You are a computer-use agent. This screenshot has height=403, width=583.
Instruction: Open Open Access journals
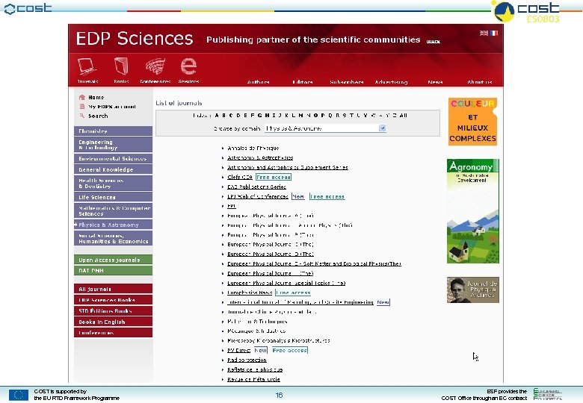[113, 260]
